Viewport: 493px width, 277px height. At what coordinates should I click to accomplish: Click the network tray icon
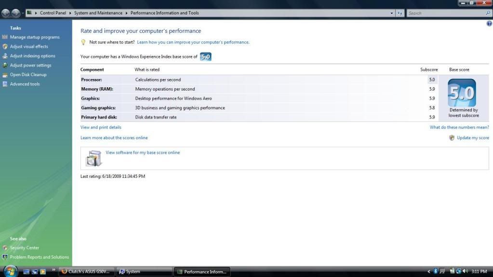tap(459, 271)
